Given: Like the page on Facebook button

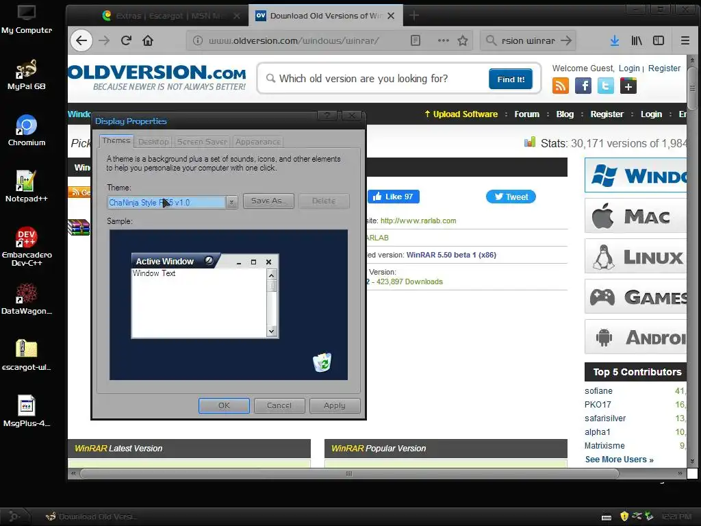Looking at the screenshot, I should coord(394,197).
